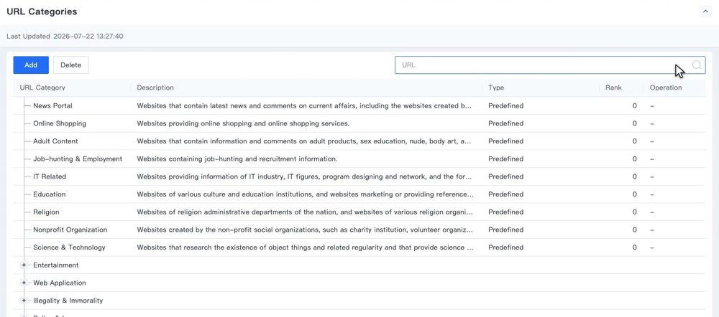Select the Science & Technology category
Viewport: 719px width, 317px height.
[x=69, y=247]
